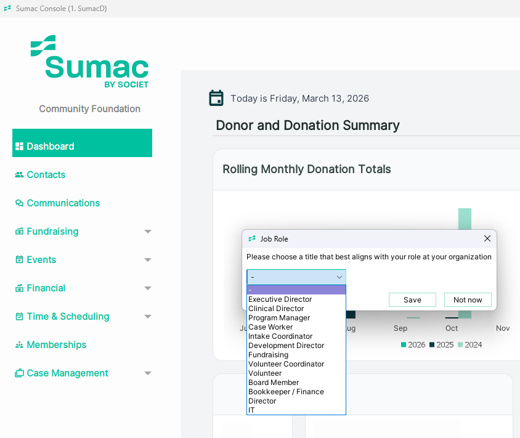The width and height of the screenshot is (520, 438).
Task: Click the Events calendar icon in sidebar
Action: click(x=19, y=260)
